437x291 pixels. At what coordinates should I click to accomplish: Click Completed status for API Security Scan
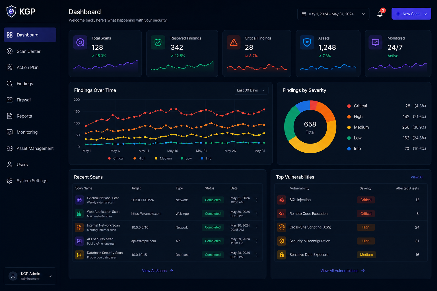point(213,241)
